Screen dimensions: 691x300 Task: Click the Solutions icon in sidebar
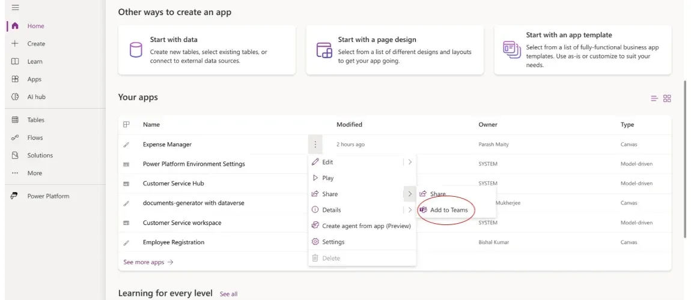click(15, 155)
